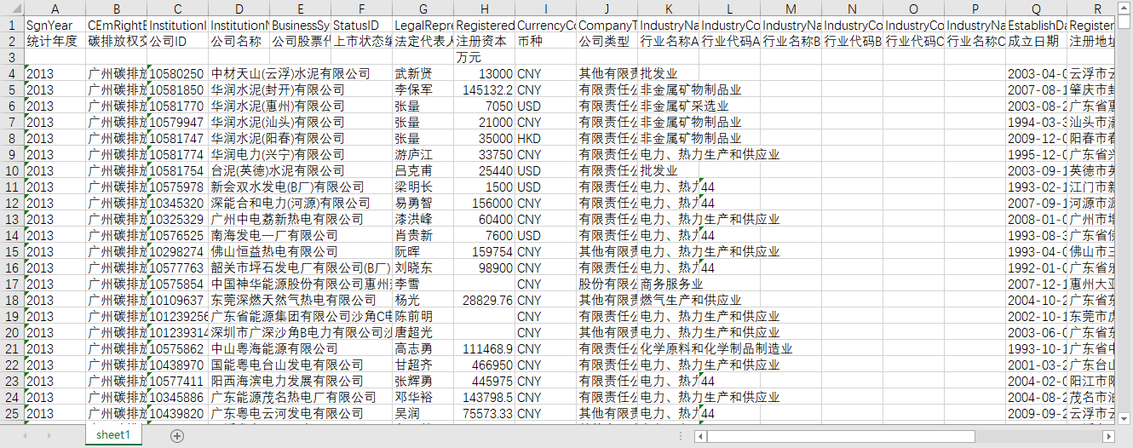Image resolution: width=1133 pixels, height=448 pixels.
Task: Click company ID 10580250
Action: (178, 73)
